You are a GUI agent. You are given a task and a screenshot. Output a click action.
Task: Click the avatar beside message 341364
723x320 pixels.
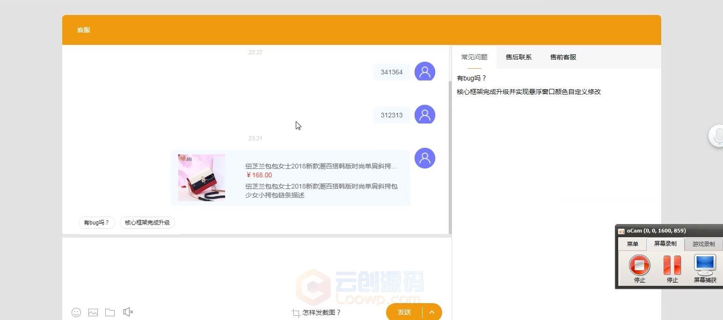tap(425, 72)
